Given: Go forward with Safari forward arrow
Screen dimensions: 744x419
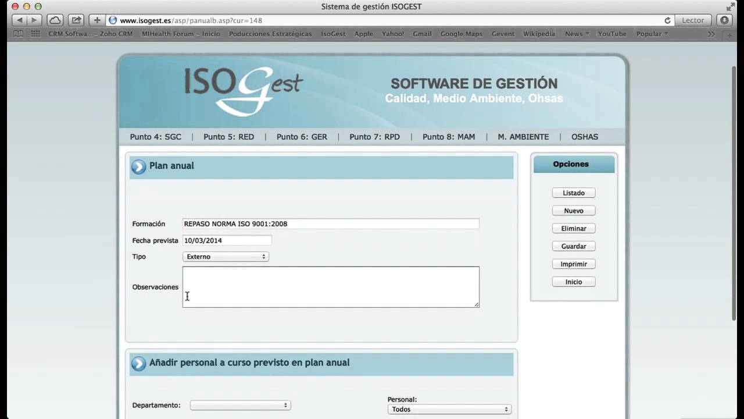Looking at the screenshot, I should 34,20.
